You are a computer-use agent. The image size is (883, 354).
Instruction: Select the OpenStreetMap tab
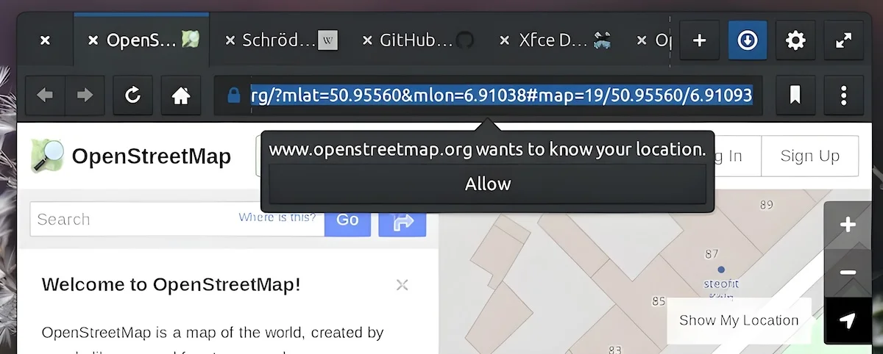142,40
